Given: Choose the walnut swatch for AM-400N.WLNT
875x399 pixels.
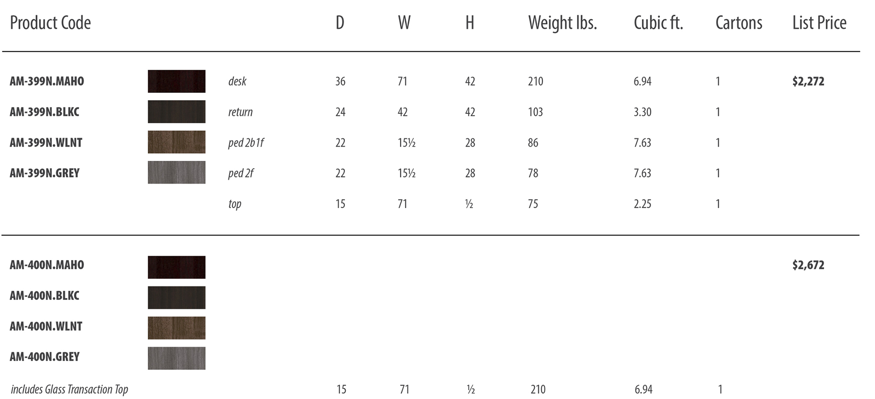Looking at the screenshot, I should [x=177, y=328].
